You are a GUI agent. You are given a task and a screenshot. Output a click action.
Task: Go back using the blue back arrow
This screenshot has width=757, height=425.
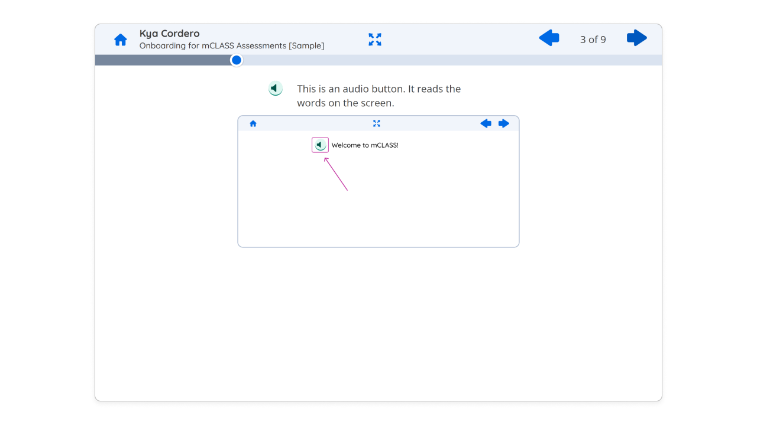click(x=549, y=38)
